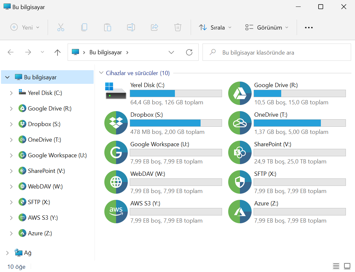Expand OneDrive (T:) tree node
Screen dimensions: 355x272
coord(11,140)
